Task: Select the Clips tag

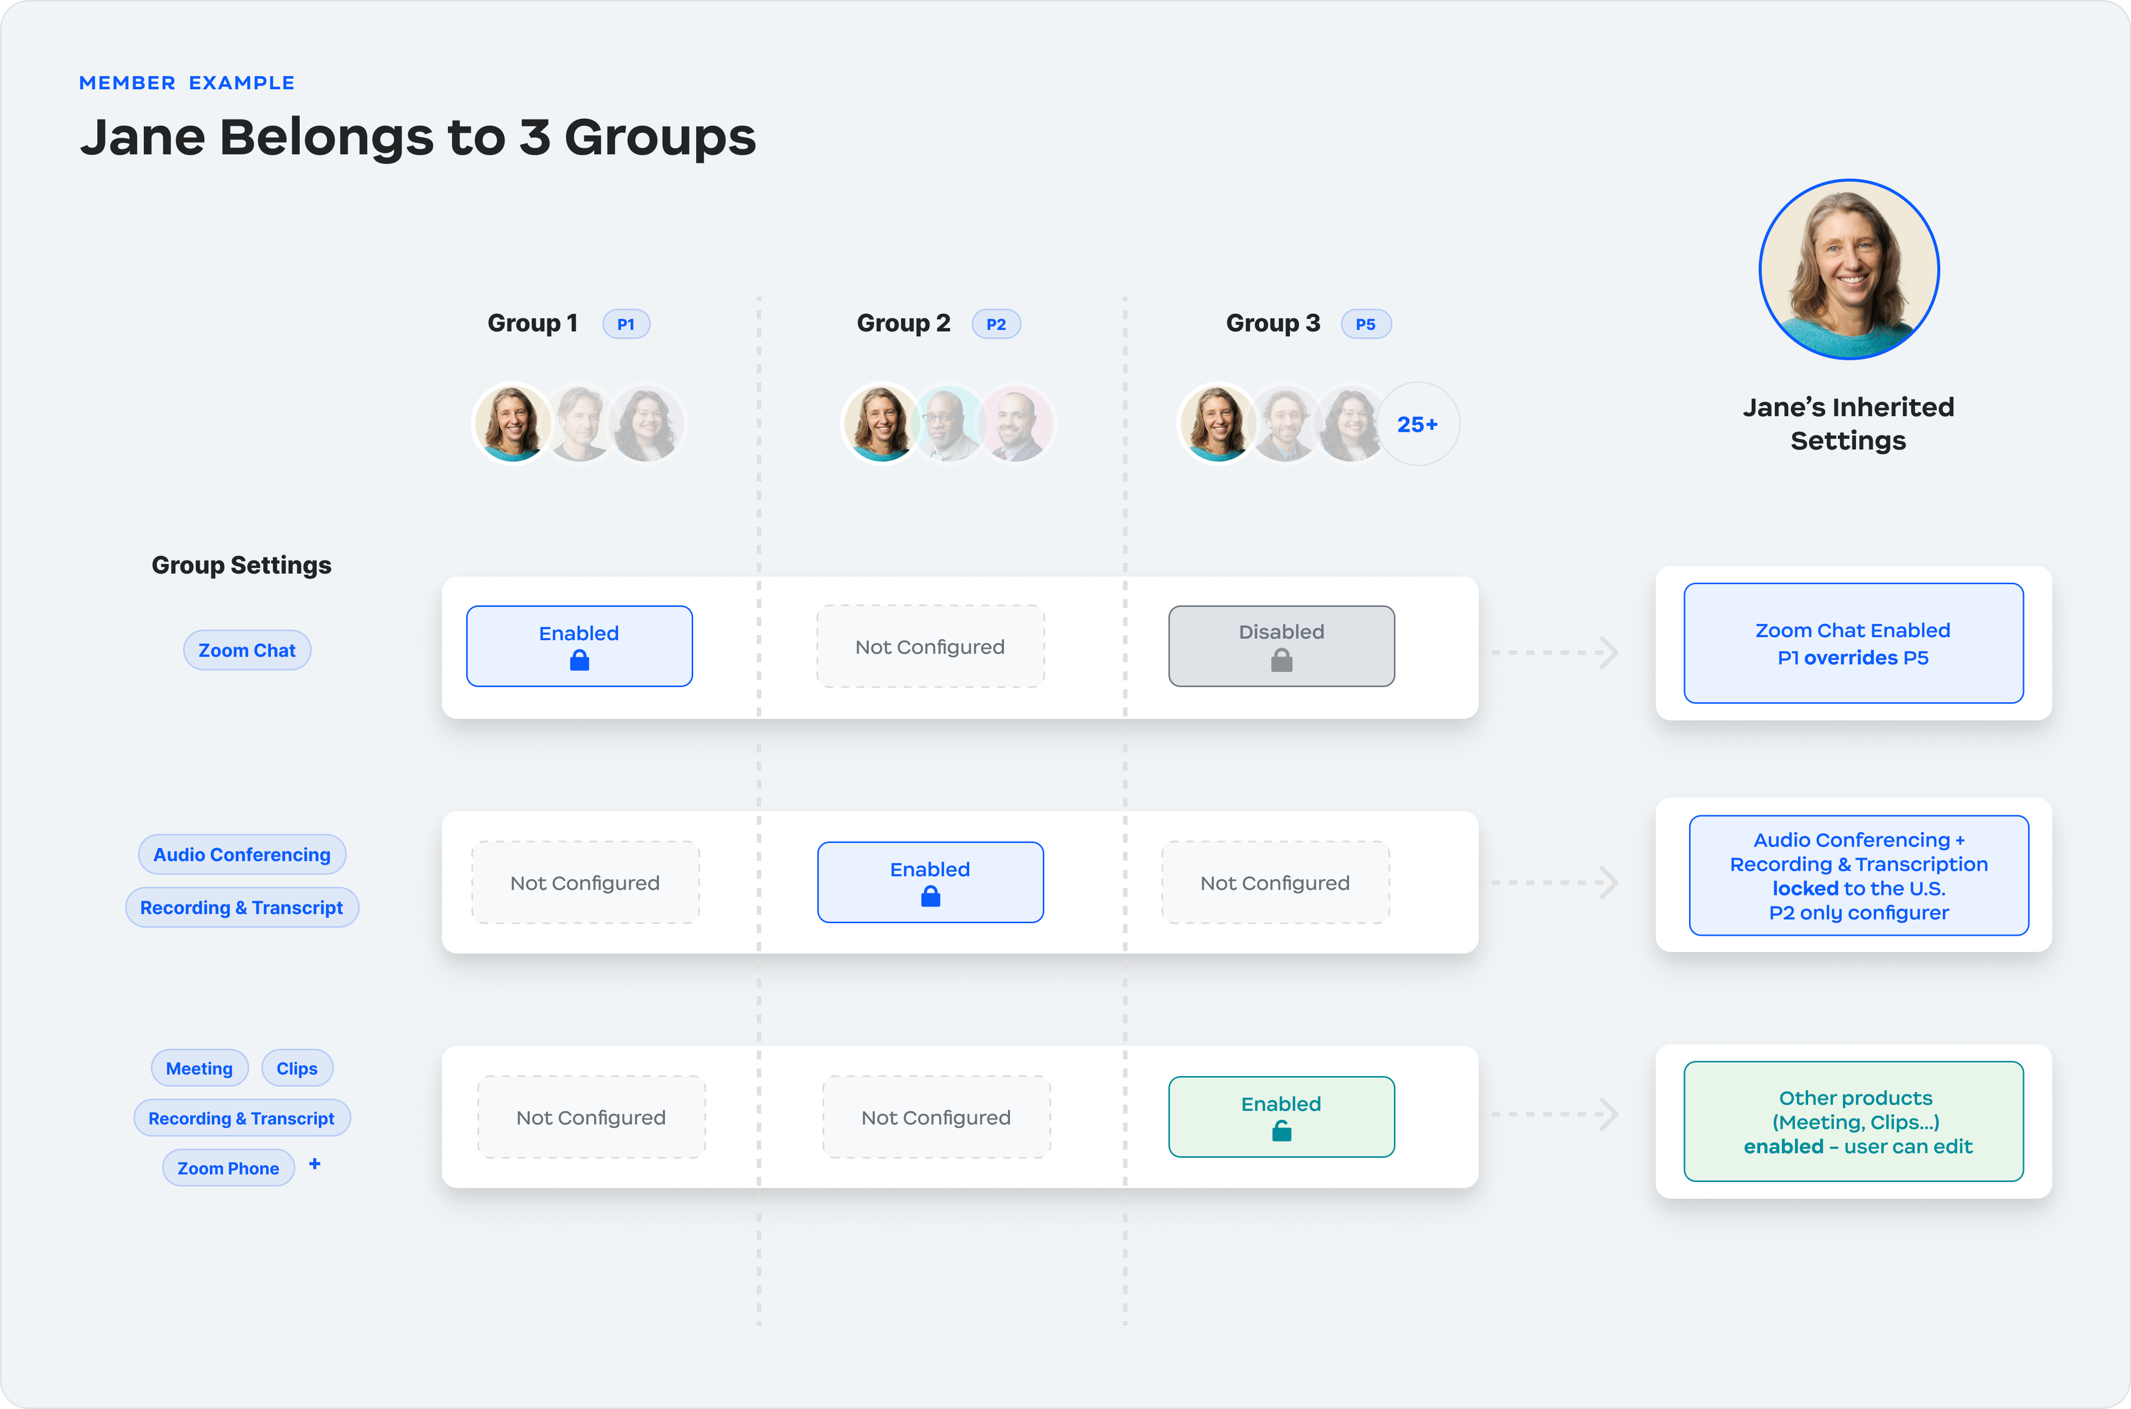Action: pyautogui.click(x=297, y=1068)
